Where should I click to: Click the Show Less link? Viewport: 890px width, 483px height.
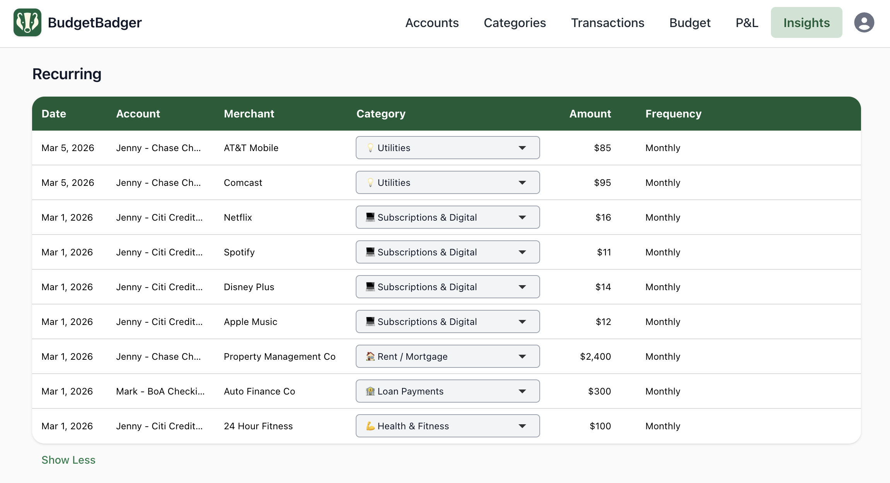click(x=68, y=460)
